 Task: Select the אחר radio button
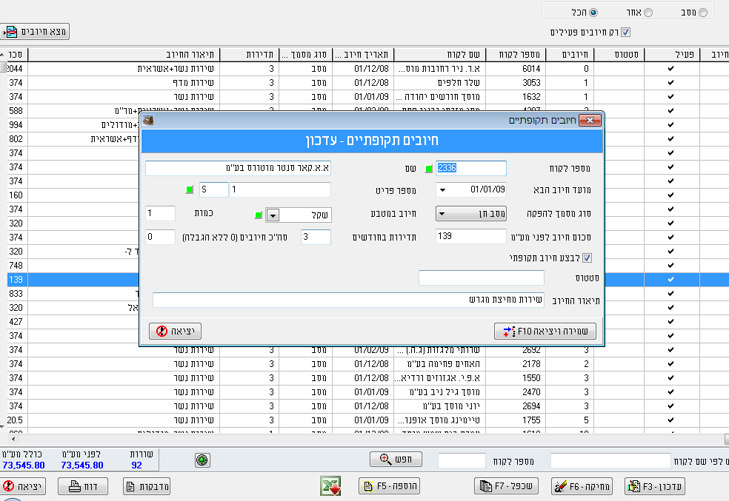tap(648, 13)
